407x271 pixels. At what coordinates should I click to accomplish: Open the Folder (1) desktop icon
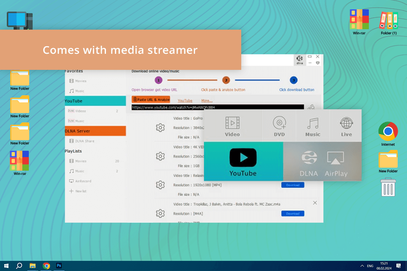pos(389,22)
